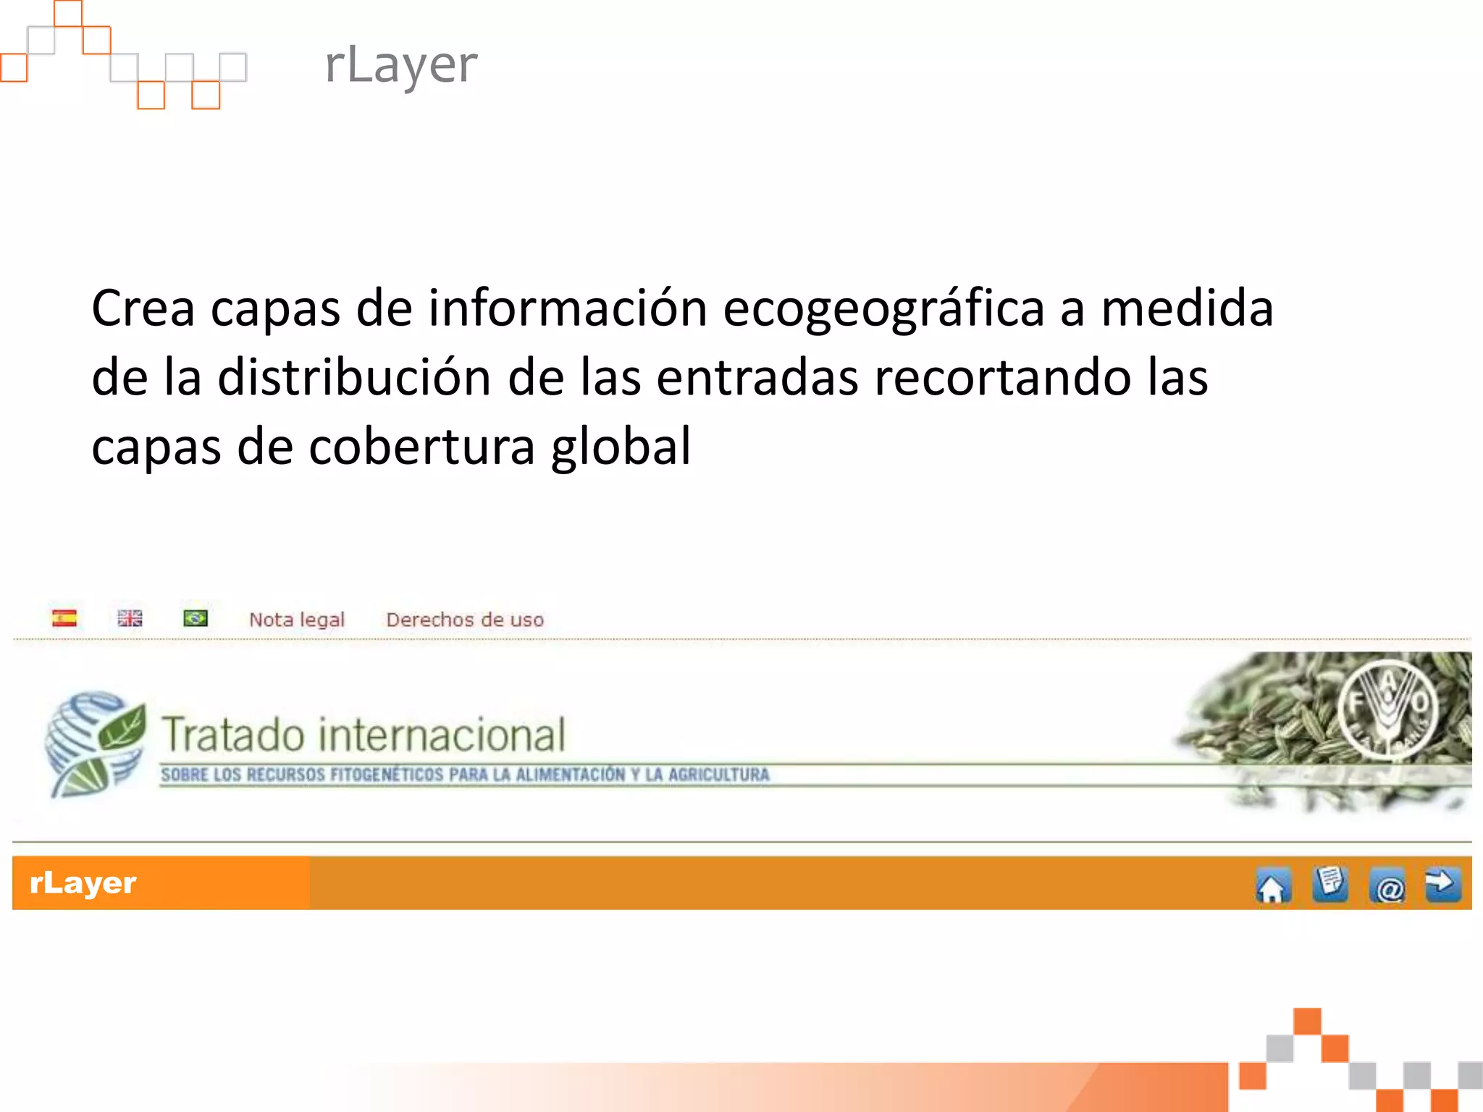Go home with the house icon
The height and width of the screenshot is (1112, 1483).
click(x=1272, y=885)
